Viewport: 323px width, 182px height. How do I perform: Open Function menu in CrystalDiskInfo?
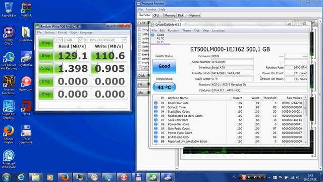pos(173,30)
